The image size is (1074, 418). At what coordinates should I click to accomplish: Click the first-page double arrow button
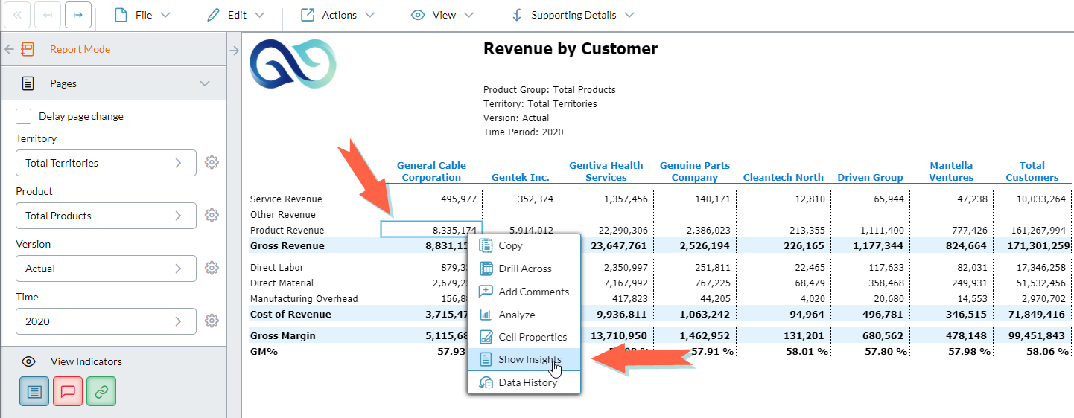click(x=18, y=15)
